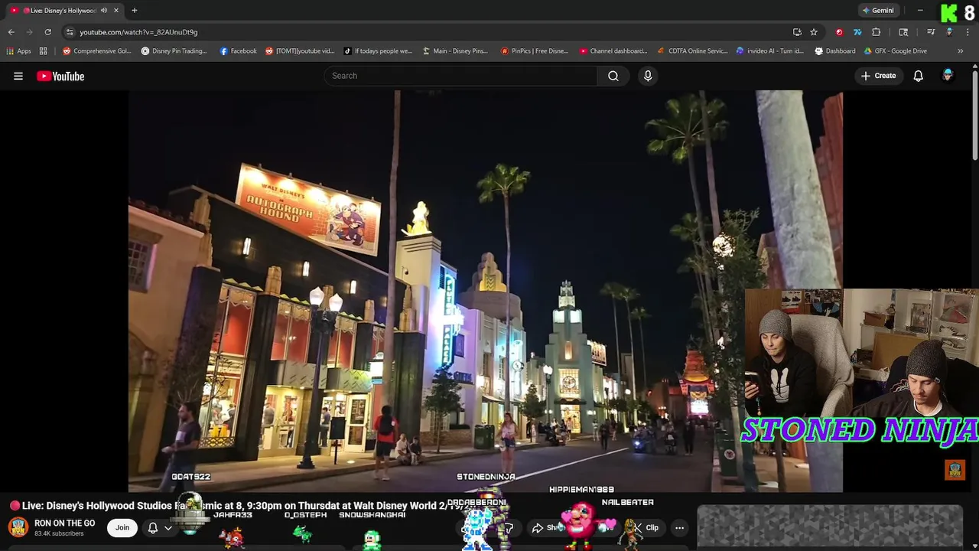
Task: Open the YouTube hamburger guide menu
Action: (18, 76)
